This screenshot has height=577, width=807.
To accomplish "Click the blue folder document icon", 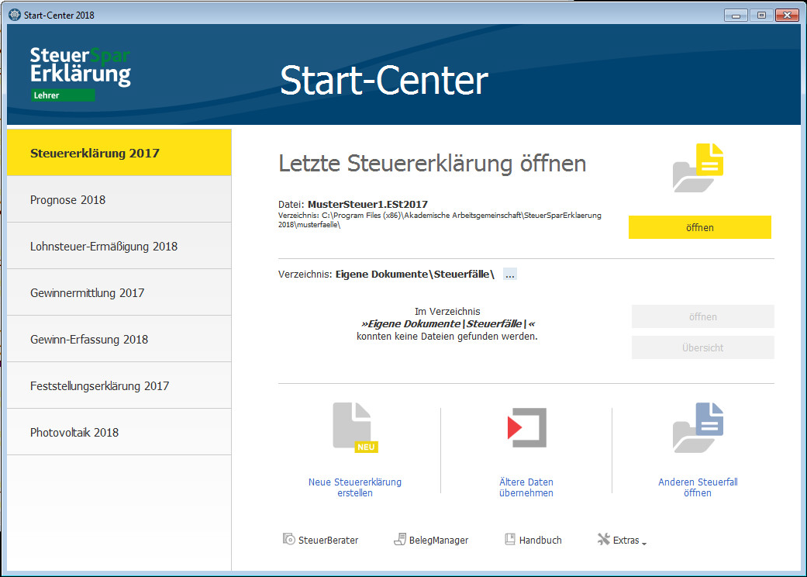I will [x=698, y=428].
